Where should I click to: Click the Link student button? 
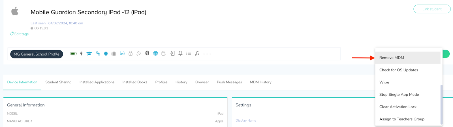click(x=432, y=9)
